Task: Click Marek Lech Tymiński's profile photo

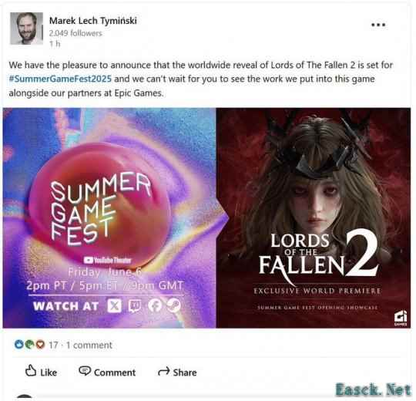Action: coord(26,29)
